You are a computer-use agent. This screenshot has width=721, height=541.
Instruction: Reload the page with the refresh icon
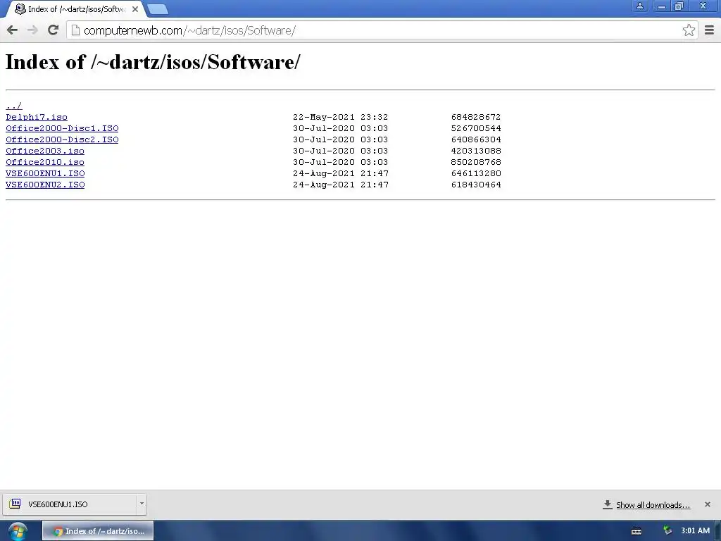[x=54, y=30]
